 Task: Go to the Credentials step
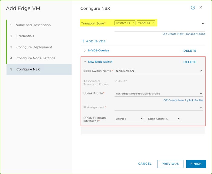[25, 36]
